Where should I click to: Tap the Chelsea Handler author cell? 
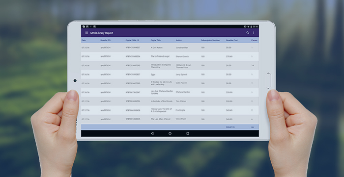[183, 92]
